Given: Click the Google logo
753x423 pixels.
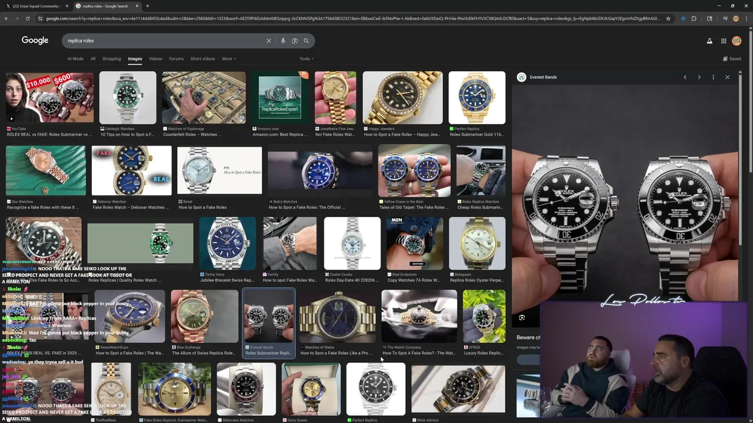Looking at the screenshot, I should point(35,41).
